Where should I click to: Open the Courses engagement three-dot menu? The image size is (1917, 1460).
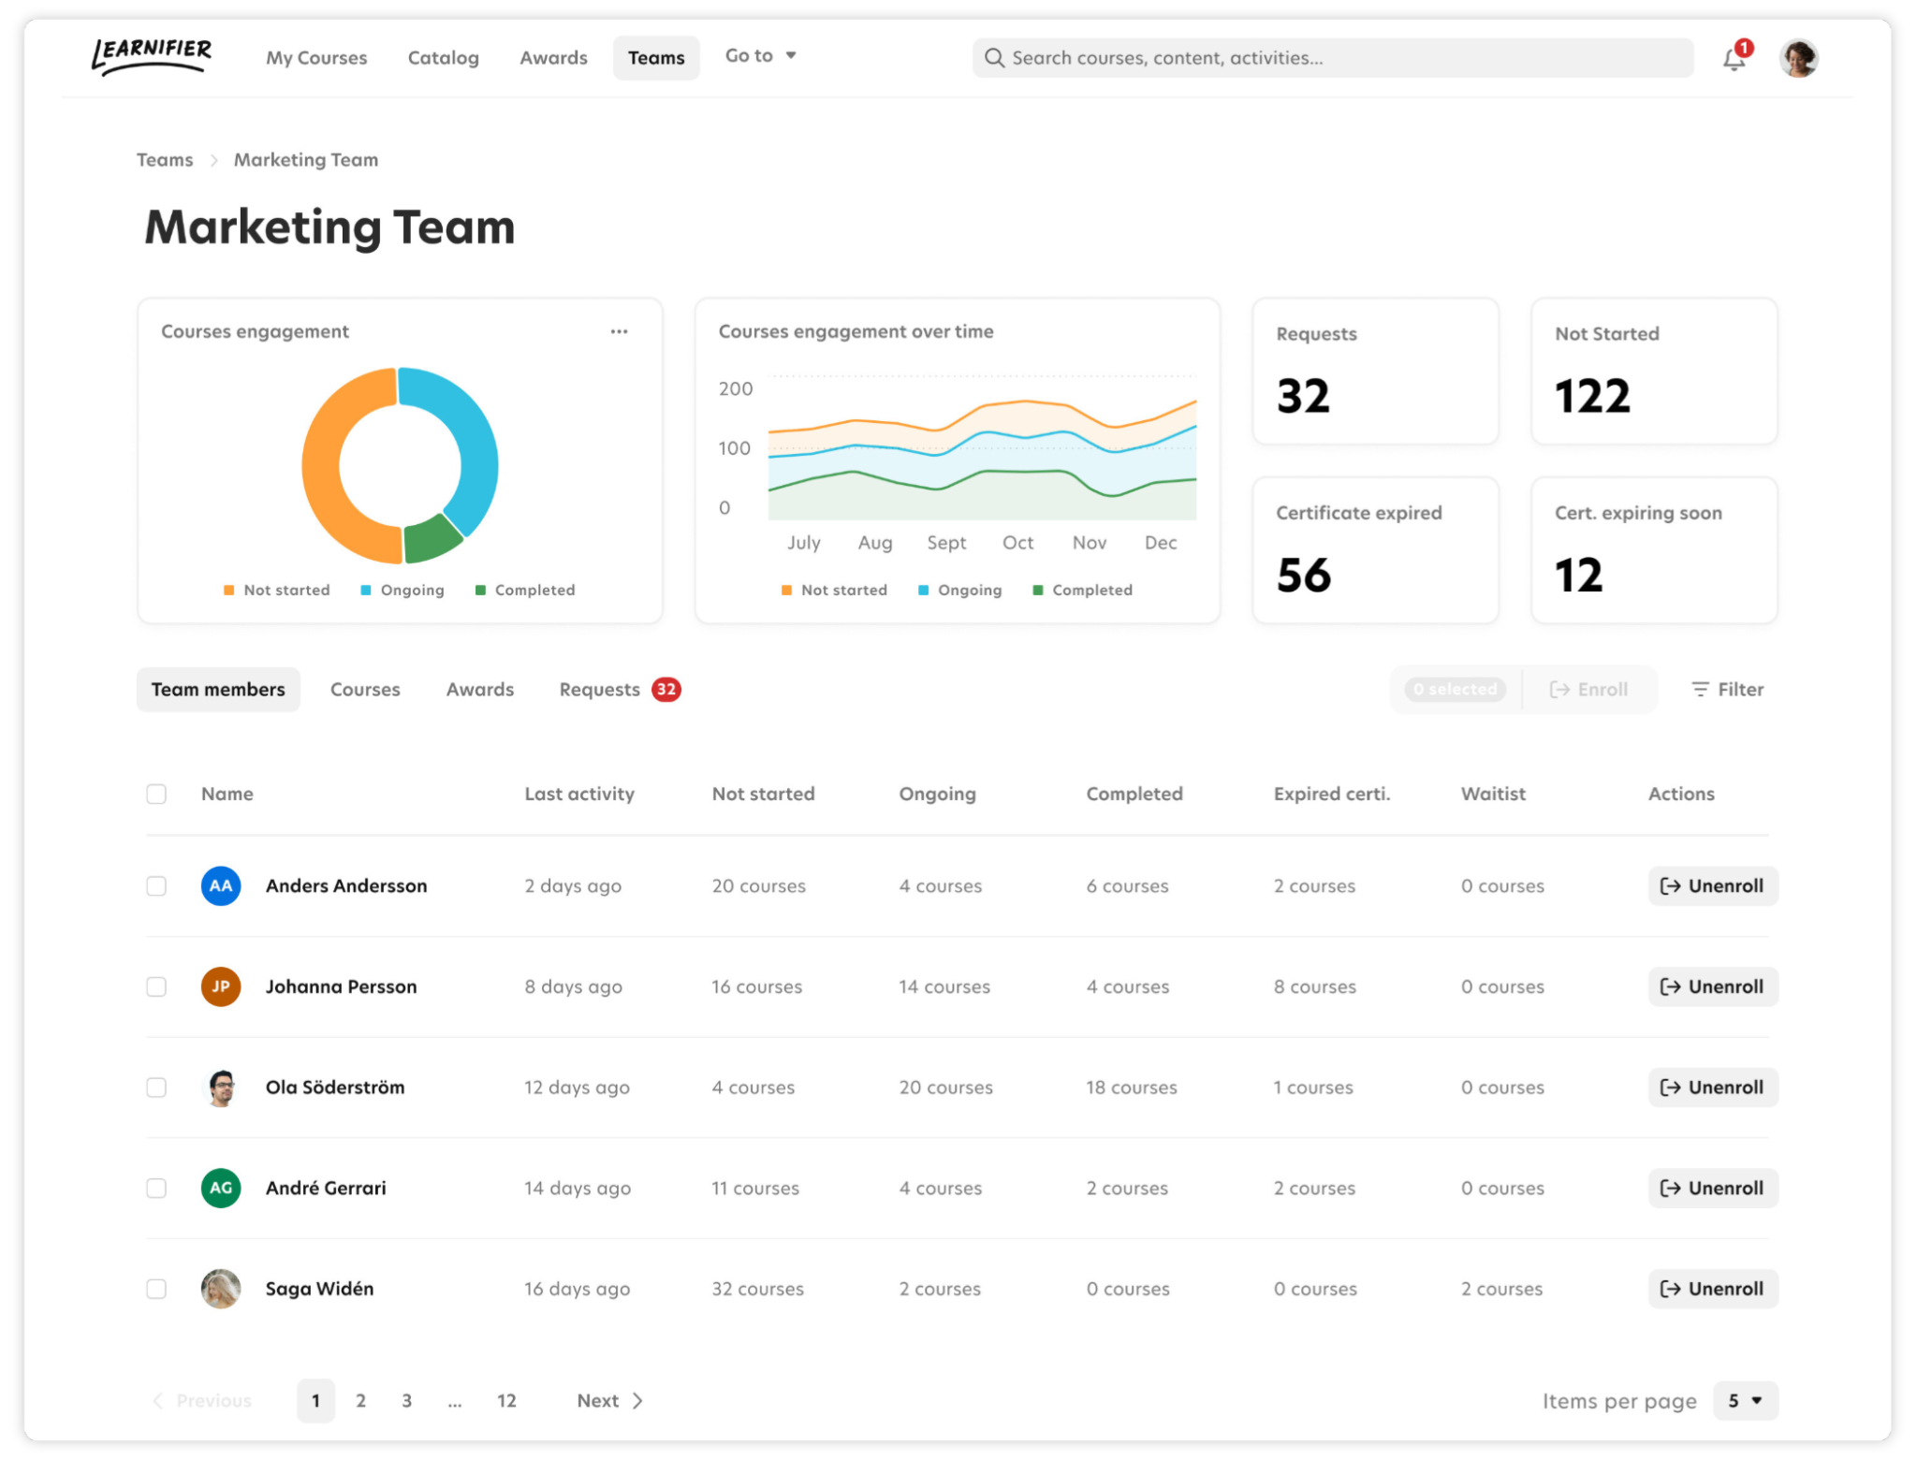pos(619,331)
